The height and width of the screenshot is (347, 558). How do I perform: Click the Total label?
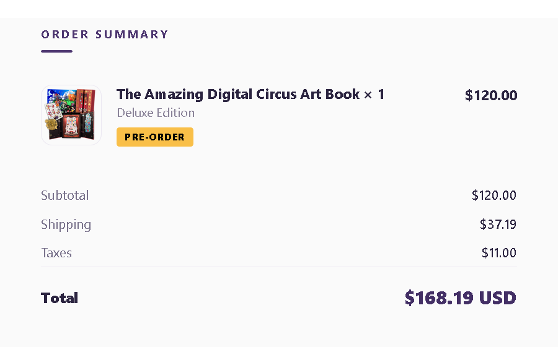[x=60, y=298]
